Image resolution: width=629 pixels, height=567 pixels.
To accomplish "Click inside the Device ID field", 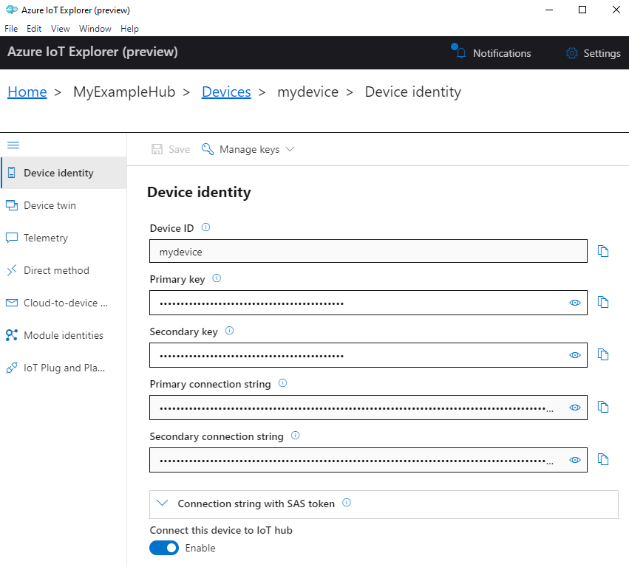I will (333, 251).
